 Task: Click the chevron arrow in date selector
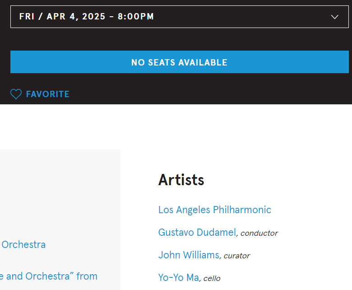pyautogui.click(x=334, y=17)
